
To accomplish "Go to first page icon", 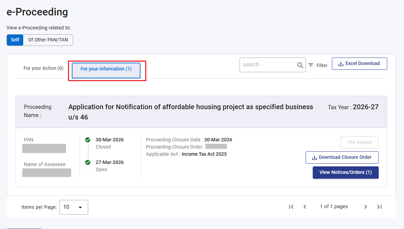I will 291,207.
